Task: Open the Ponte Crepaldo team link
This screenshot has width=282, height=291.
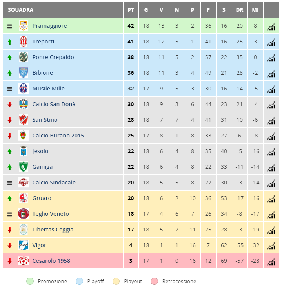Action: (x=53, y=57)
